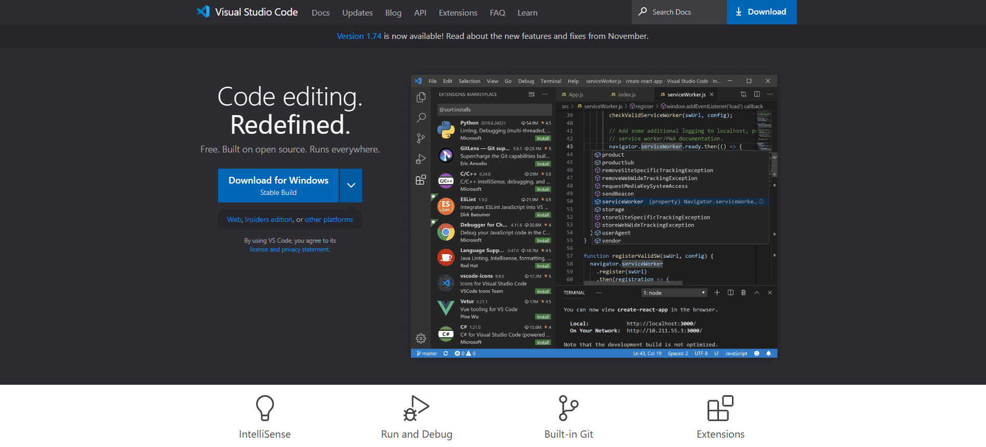Follow the Insiders edition link
The image size is (986, 447).
click(x=269, y=219)
